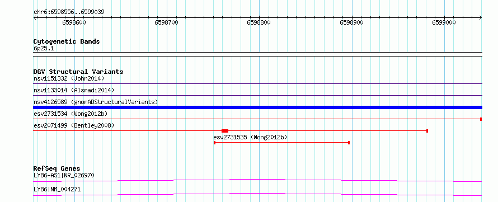Select the nsv1133014 (Alsmadi2014) purple track line
This screenshot has height=202, width=498.
(257, 95)
